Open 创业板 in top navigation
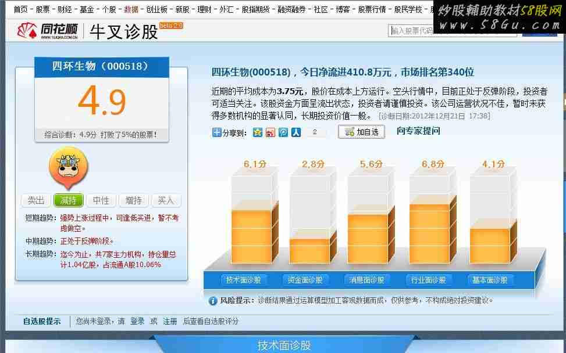The image size is (566, 353). (156, 10)
